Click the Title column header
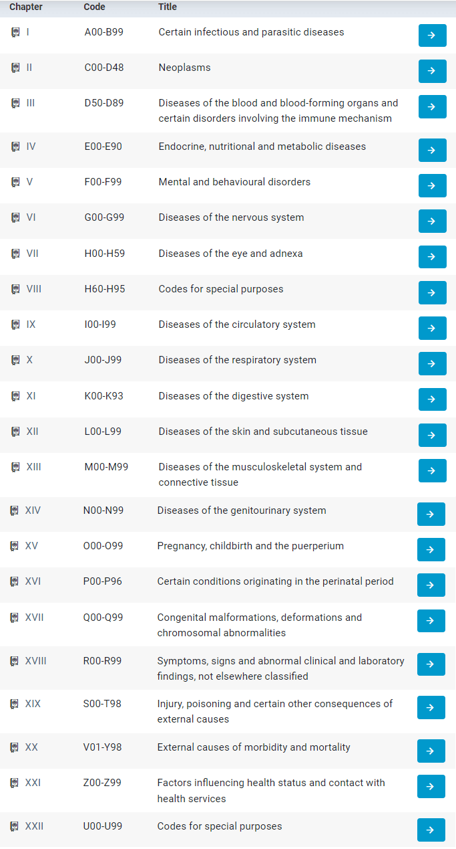The width and height of the screenshot is (456, 849). click(x=168, y=7)
